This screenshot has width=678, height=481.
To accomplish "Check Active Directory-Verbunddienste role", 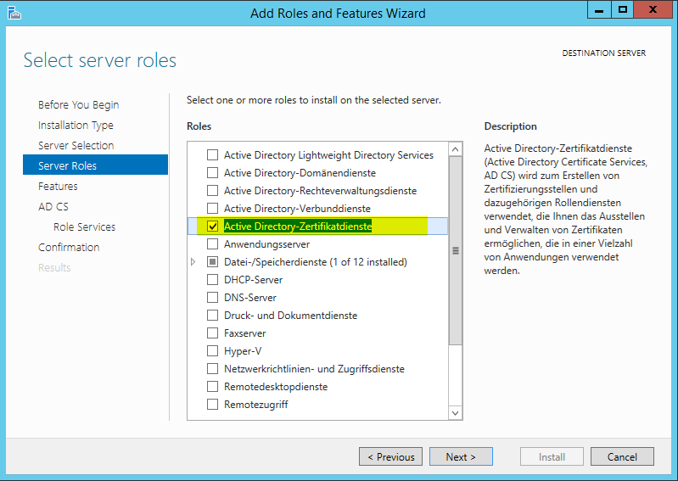I will tap(212, 209).
